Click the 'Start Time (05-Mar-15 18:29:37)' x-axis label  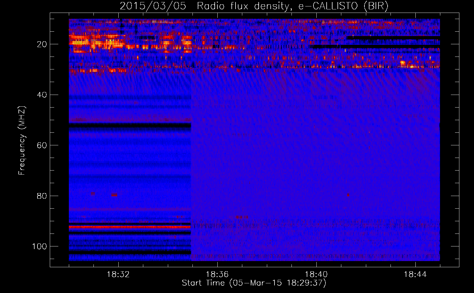pyautogui.click(x=254, y=283)
